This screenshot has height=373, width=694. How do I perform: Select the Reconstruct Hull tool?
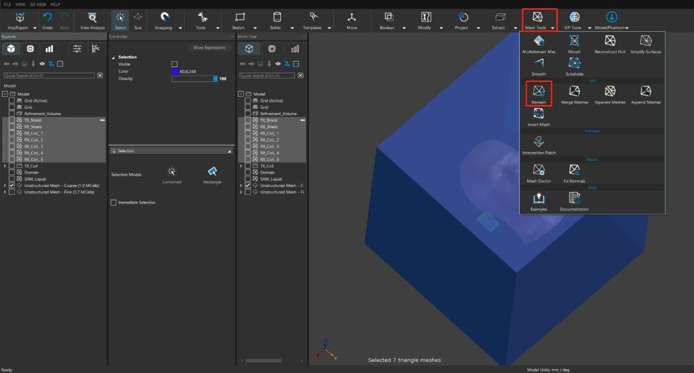(610, 42)
